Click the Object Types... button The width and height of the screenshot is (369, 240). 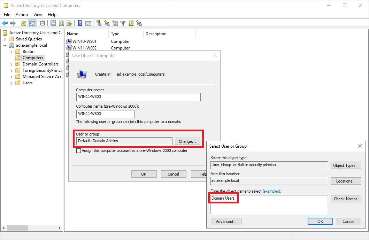(346, 165)
